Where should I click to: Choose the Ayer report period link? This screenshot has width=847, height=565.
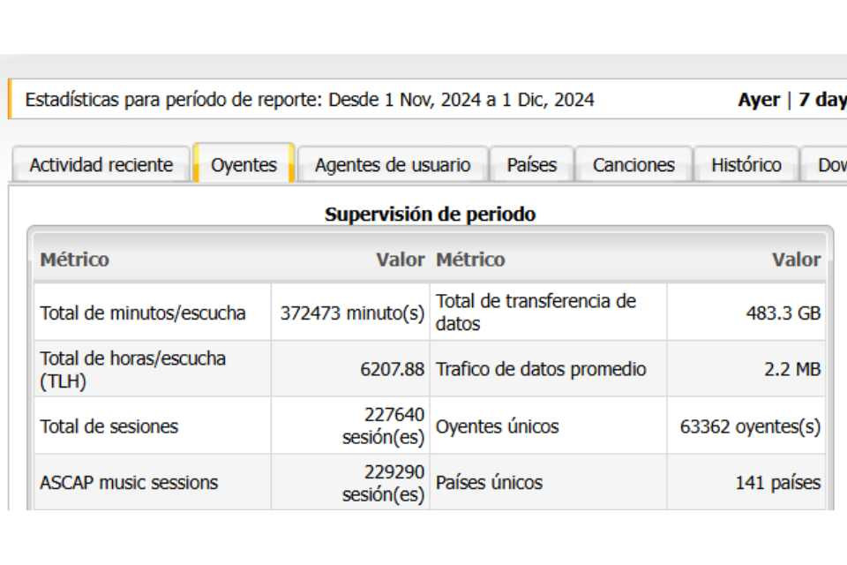pyautogui.click(x=759, y=100)
